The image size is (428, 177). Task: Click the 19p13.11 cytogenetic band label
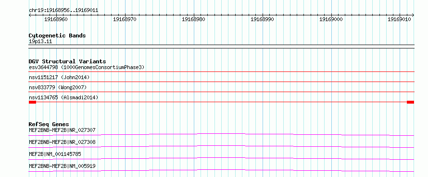pos(40,42)
